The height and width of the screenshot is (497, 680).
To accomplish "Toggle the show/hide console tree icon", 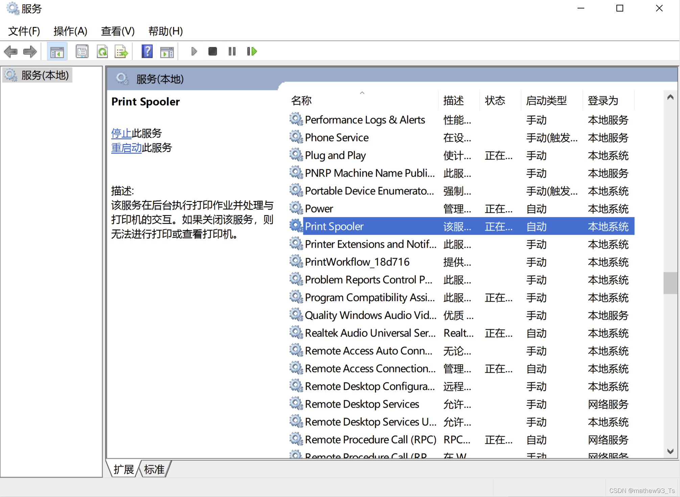I will pyautogui.click(x=57, y=52).
